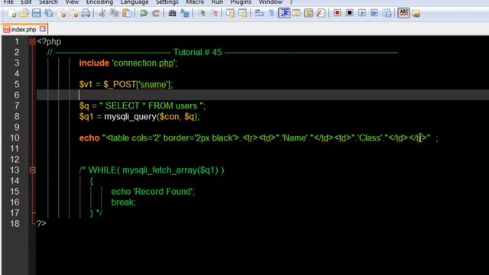The height and width of the screenshot is (275, 489).
Task: Open the user-defined language panel
Action: (296, 14)
